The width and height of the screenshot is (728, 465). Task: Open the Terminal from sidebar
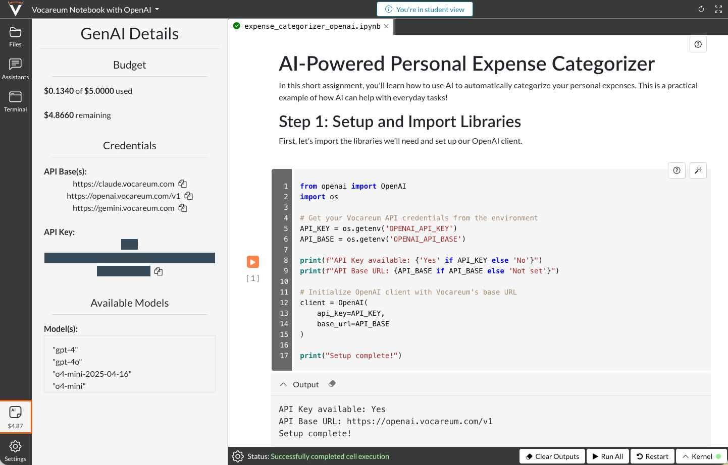point(15,101)
